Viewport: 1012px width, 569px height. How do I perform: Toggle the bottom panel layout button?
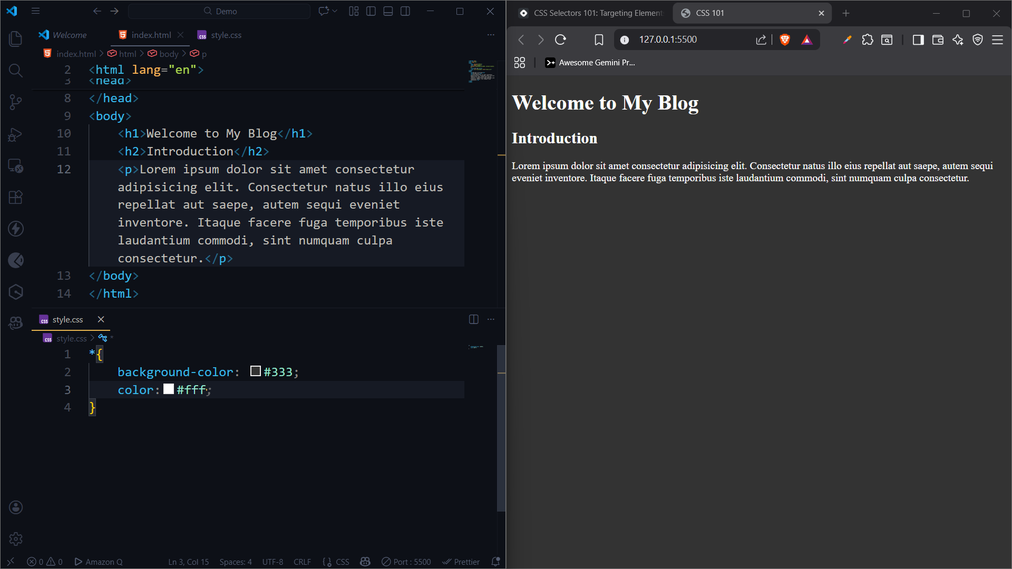[388, 11]
